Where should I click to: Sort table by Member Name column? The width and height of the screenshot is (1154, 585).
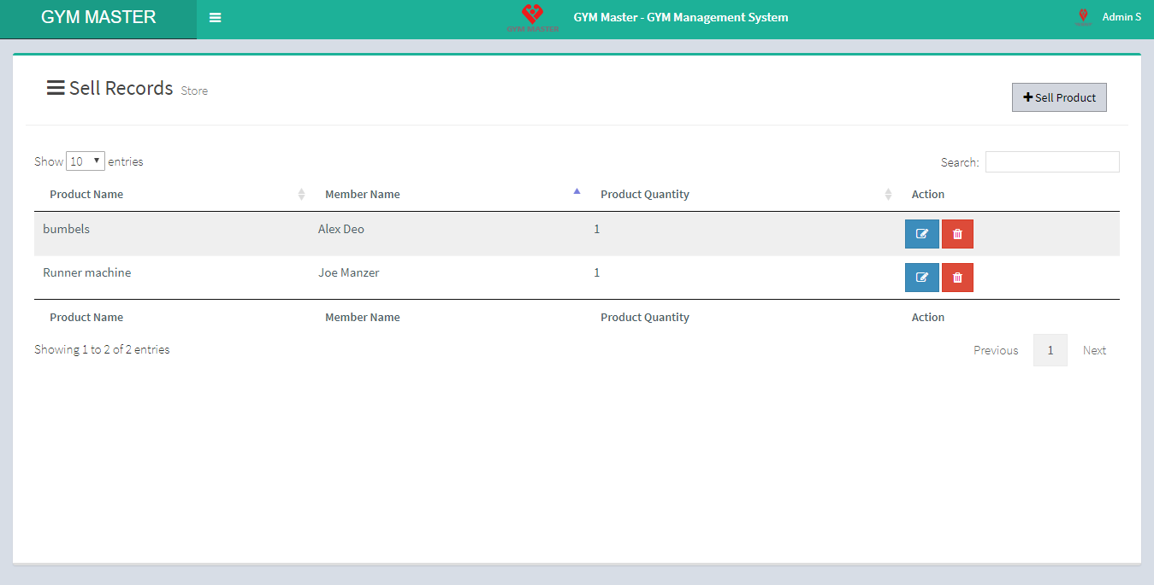pyautogui.click(x=445, y=195)
